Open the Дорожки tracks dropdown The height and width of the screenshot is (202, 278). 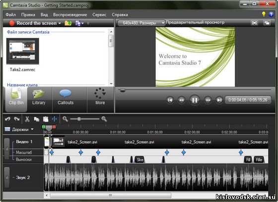coord(32,129)
